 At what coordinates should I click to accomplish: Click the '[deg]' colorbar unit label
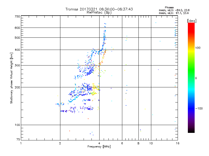click(192, 21)
